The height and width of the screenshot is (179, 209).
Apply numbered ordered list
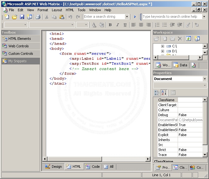pyautogui.click(x=157, y=25)
